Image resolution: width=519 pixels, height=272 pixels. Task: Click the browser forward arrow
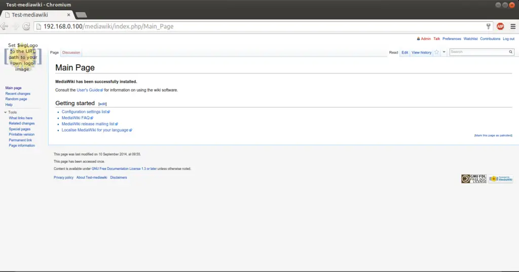[x=15, y=26]
